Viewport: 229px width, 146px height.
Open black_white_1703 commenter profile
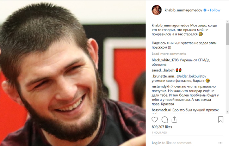tap(165, 60)
